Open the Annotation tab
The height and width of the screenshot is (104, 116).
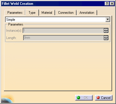[x=87, y=13]
